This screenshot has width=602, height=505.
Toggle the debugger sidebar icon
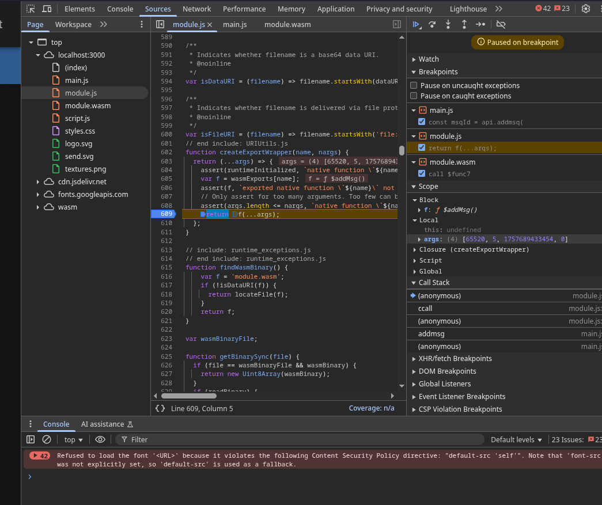click(x=397, y=24)
